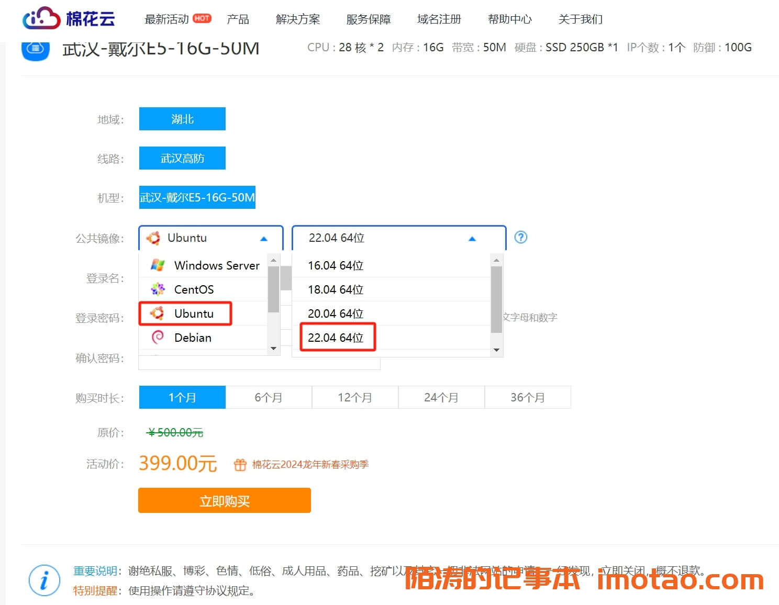
Task: Select 12个月 purchase duration
Action: click(355, 397)
